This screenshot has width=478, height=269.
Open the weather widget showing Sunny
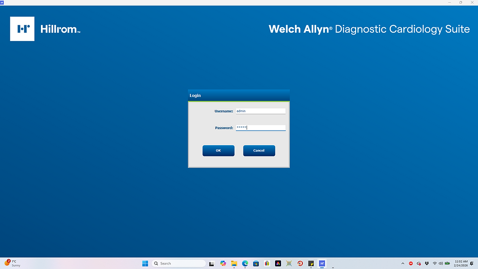coord(12,264)
